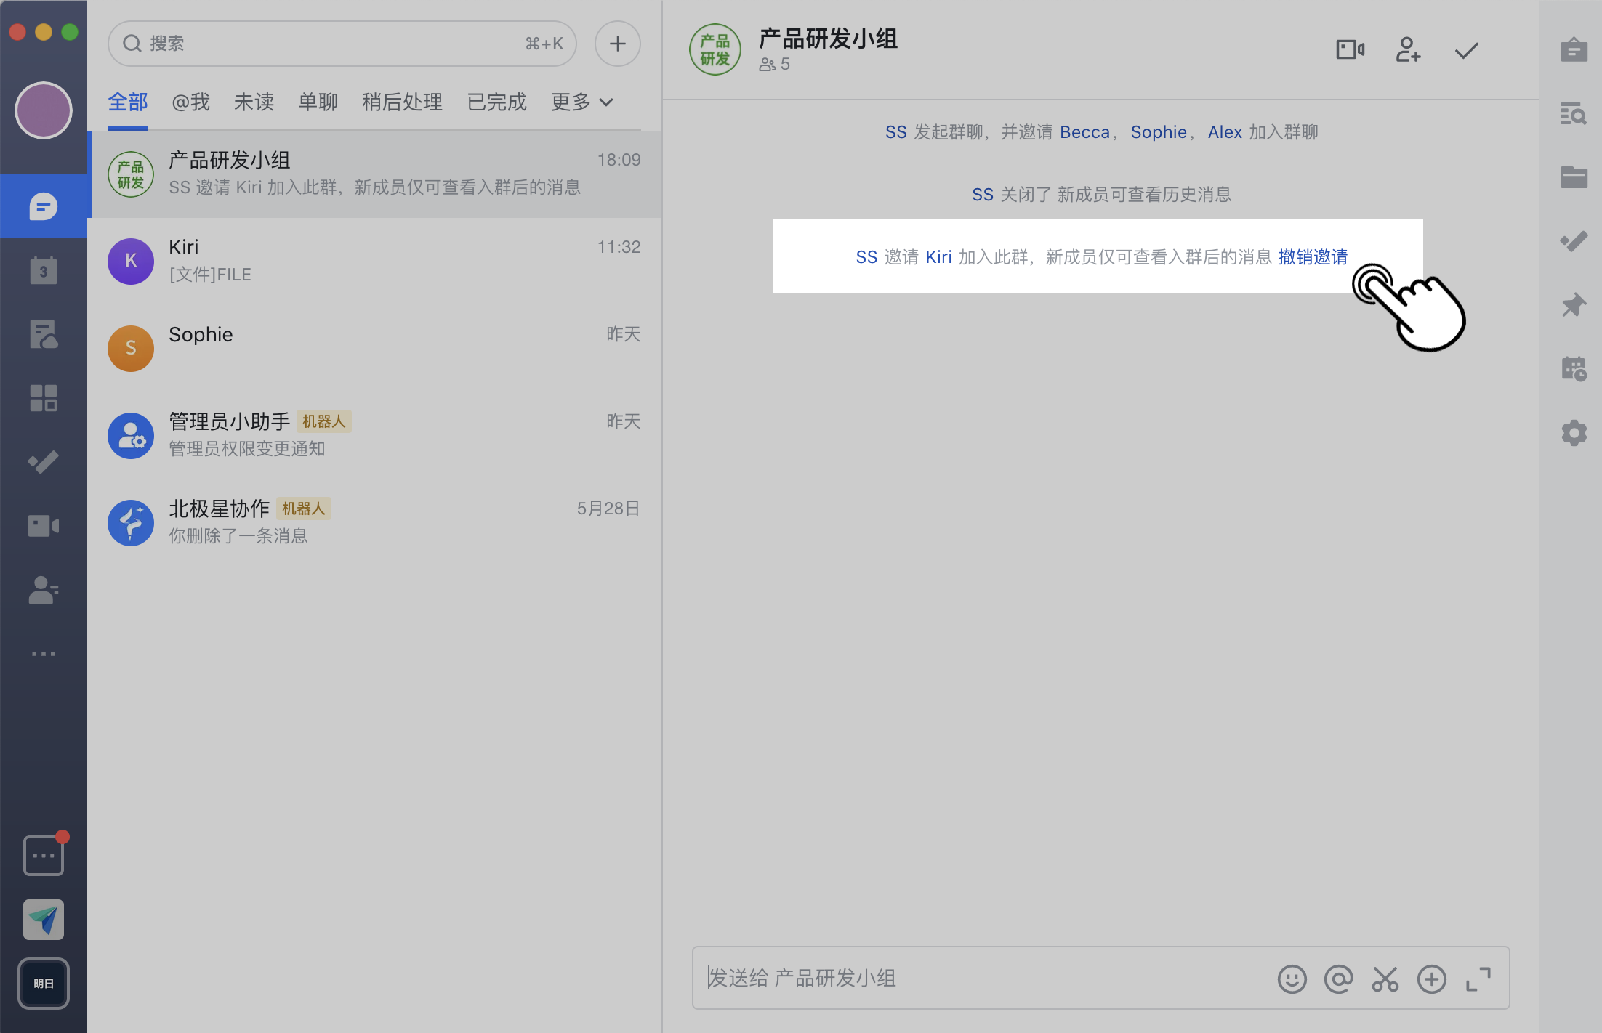Click the 产品研发小组 title in chat header
Viewport: 1602px width, 1033px height.
(x=828, y=39)
